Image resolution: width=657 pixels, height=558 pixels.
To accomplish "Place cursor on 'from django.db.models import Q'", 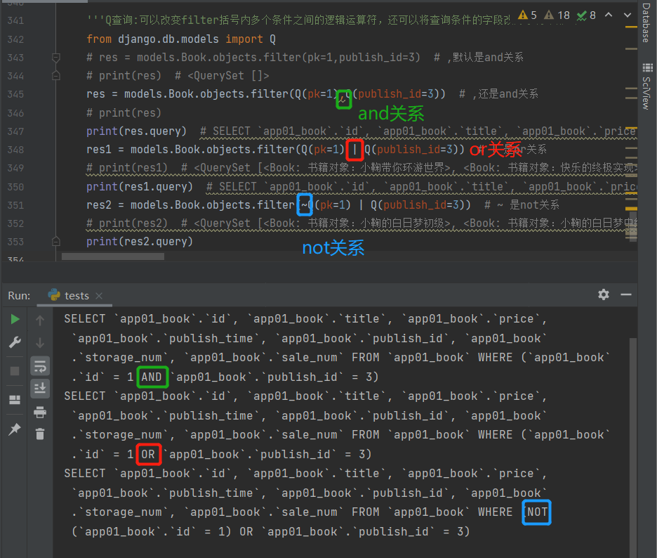I will (x=181, y=39).
